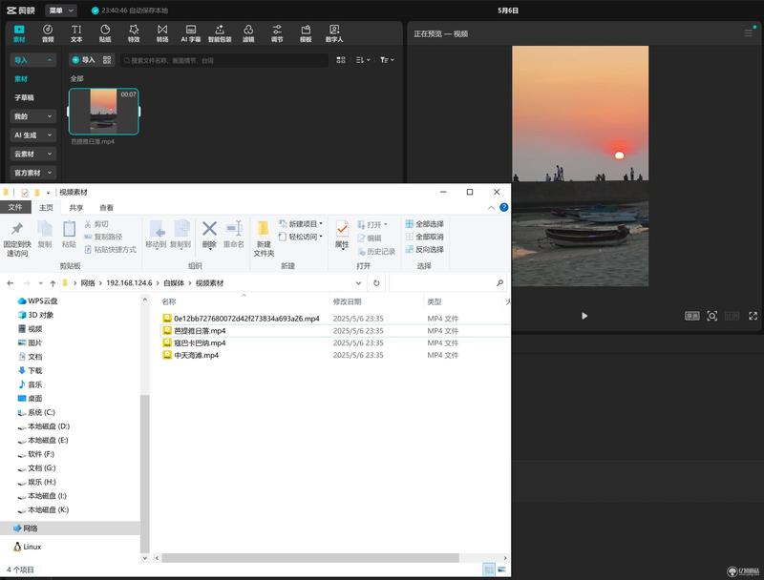Go up one folder level in Explorer

53,283
